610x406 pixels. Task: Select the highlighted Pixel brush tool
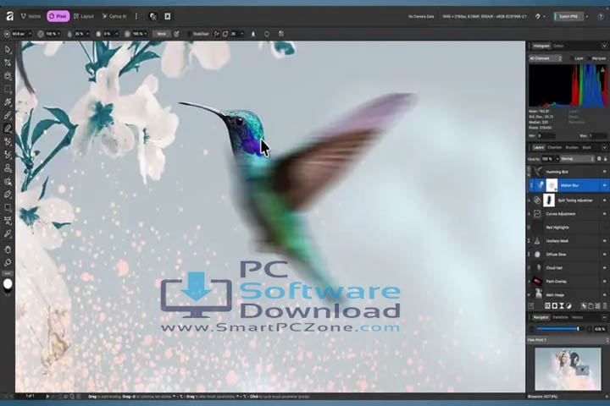point(8,129)
